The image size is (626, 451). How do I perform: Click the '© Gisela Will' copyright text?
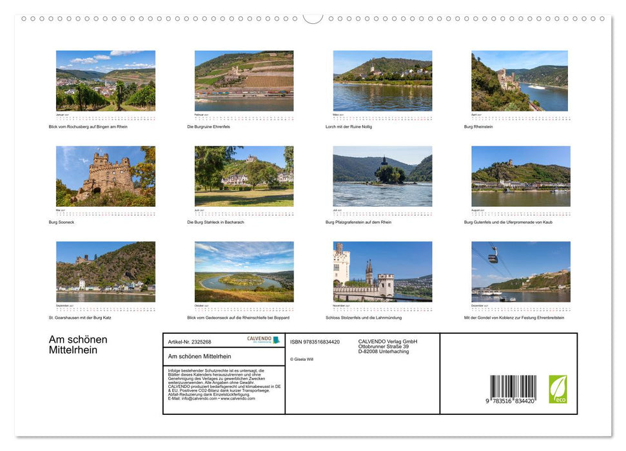point(302,360)
